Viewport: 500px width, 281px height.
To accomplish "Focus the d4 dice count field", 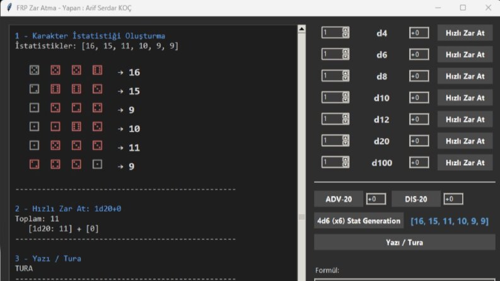I will [332, 33].
